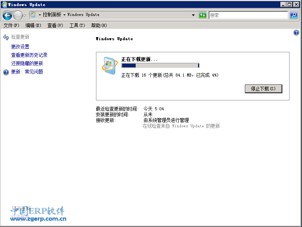Image resolution: width=302 pixels, height=227 pixels.
Task: Click 由系统管理员进行管理 text
Action: pos(166,120)
